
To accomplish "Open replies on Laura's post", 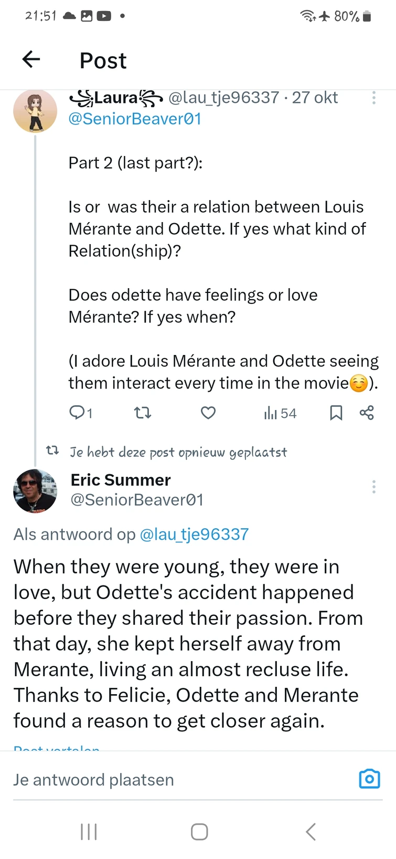I will pos(80,413).
